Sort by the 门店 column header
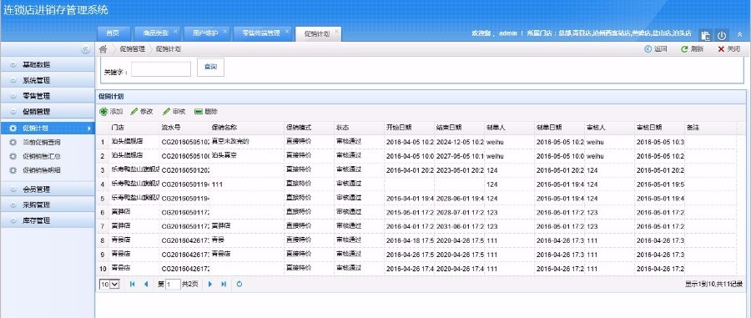Image resolution: width=751 pixels, height=318 pixels. [134, 128]
